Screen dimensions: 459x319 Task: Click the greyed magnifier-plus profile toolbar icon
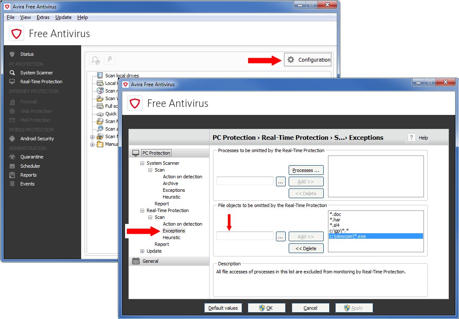95,60
